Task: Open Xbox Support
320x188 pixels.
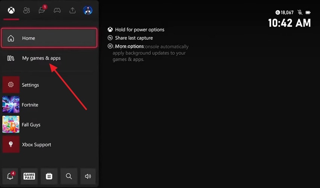Action: pos(49,144)
